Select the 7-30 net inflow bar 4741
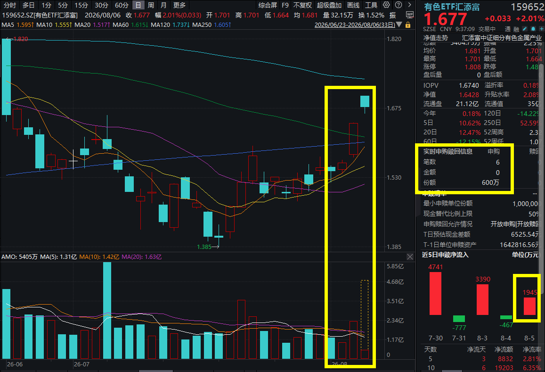Viewport: 545px width, 372px height. click(x=436, y=293)
